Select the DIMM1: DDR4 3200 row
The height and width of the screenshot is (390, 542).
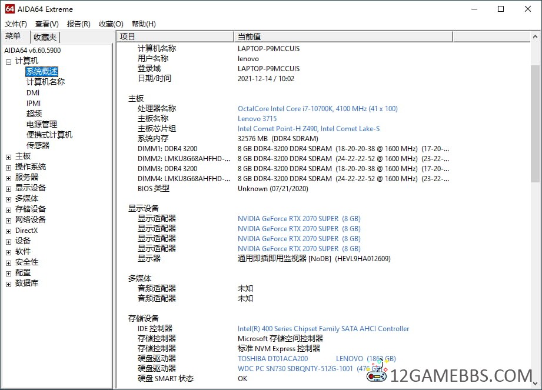coord(293,149)
